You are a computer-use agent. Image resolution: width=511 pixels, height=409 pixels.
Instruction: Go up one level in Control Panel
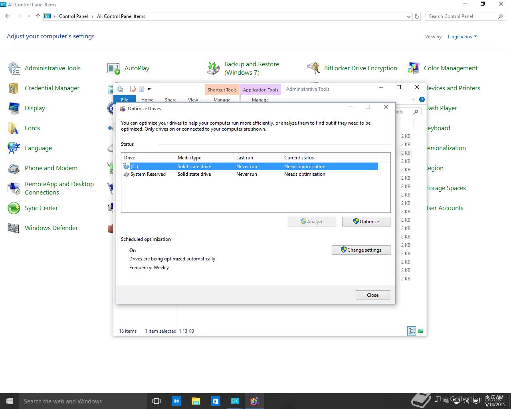click(38, 16)
